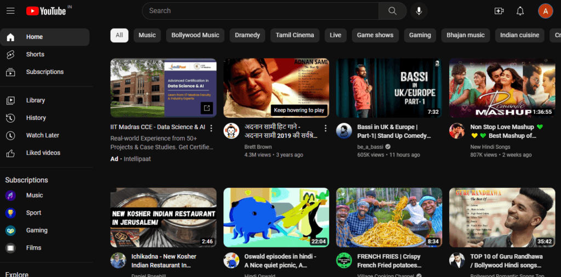The height and width of the screenshot is (277, 561).
Task: Select the Music filter chip
Action: 147,36
